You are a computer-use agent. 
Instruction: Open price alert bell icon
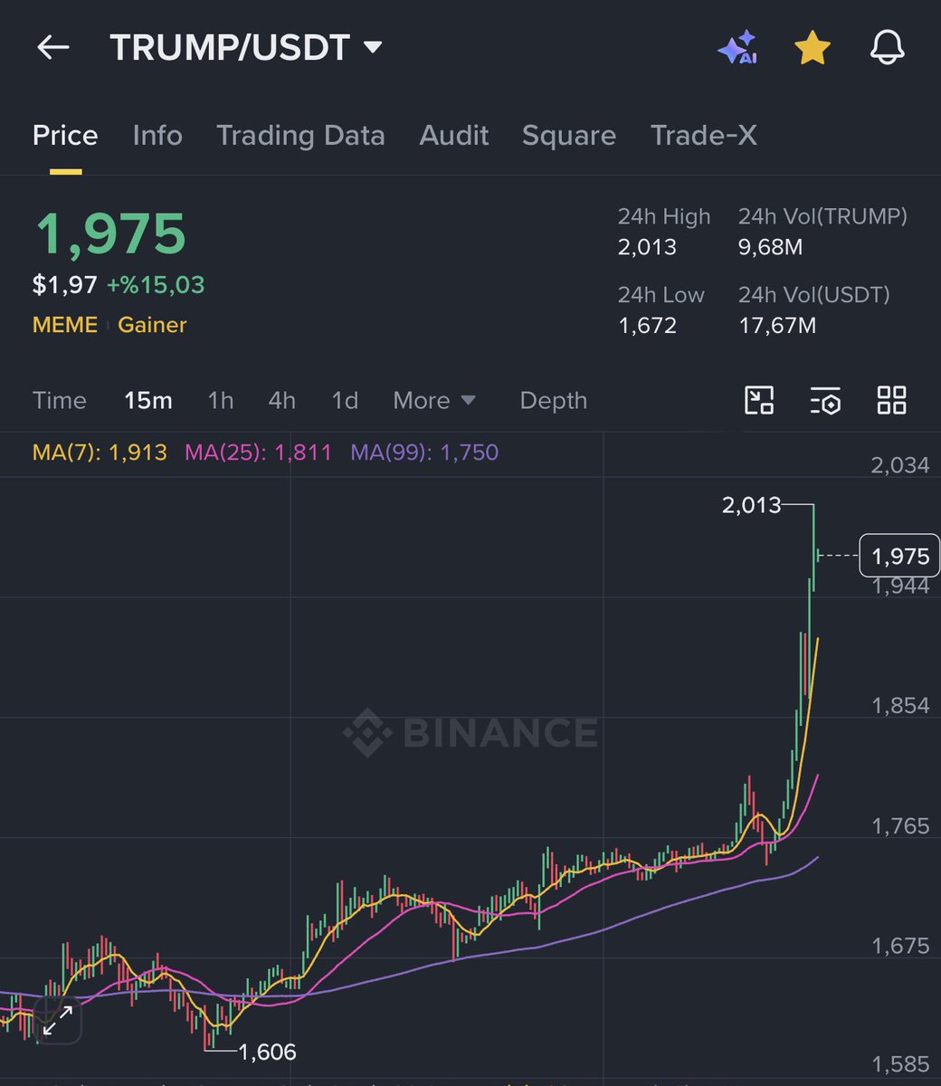pos(887,48)
